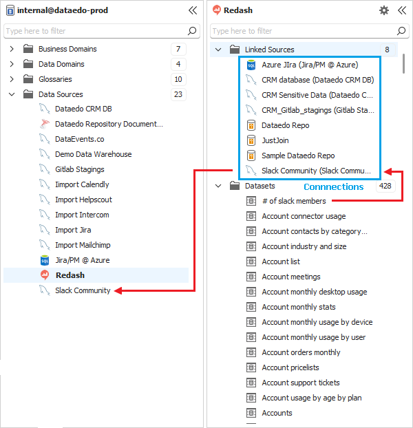Expand the Data Domains node

12,64
